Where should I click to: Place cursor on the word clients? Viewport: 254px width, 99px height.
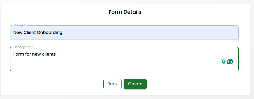49,54
